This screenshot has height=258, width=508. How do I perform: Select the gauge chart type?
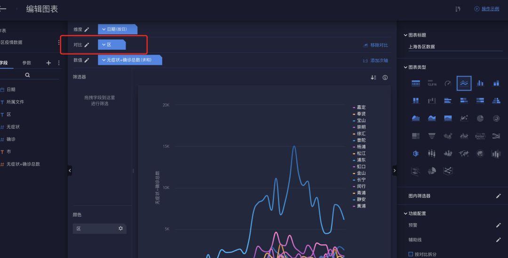[448, 84]
